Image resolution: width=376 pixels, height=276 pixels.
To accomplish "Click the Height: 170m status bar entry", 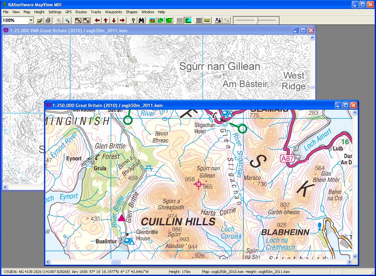I will point(180,272).
